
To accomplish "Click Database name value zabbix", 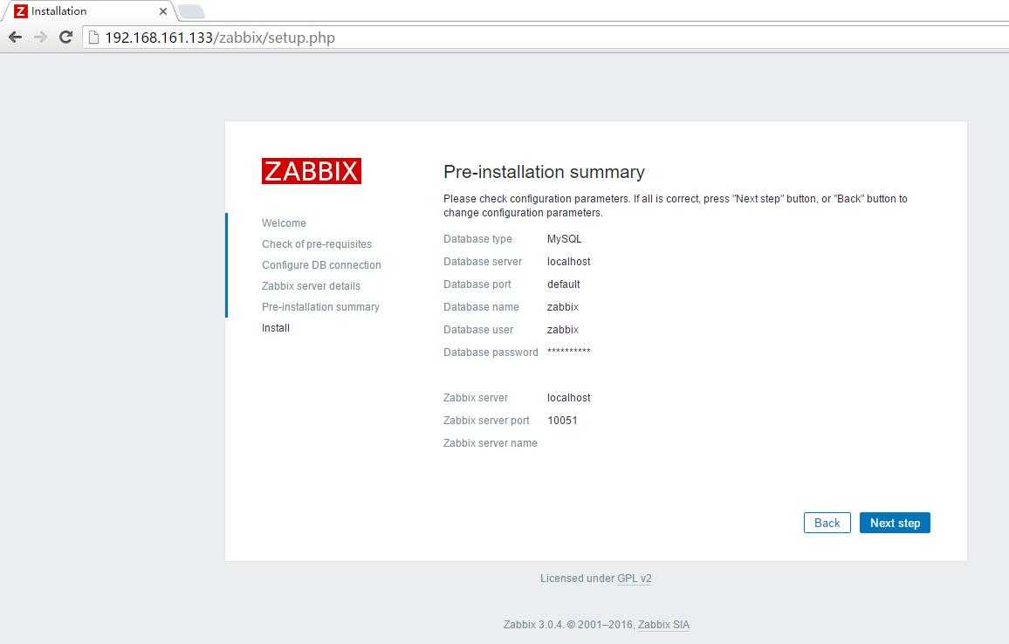I will 563,307.
